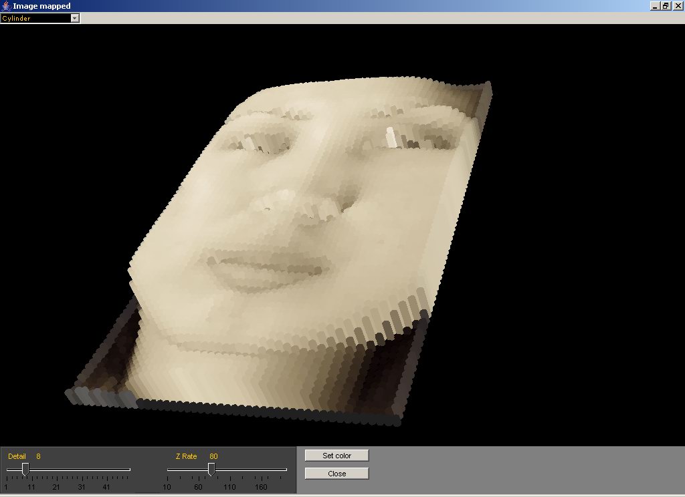Set Detail slider to the 41 tick
Viewport: 685px width, 497px height.
point(106,470)
